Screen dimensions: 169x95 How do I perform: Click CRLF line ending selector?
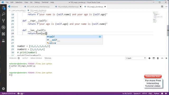click(x=150, y=93)
